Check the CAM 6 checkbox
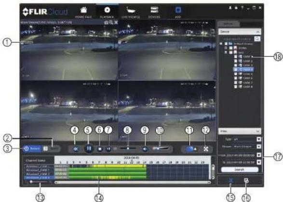 [236, 78]
